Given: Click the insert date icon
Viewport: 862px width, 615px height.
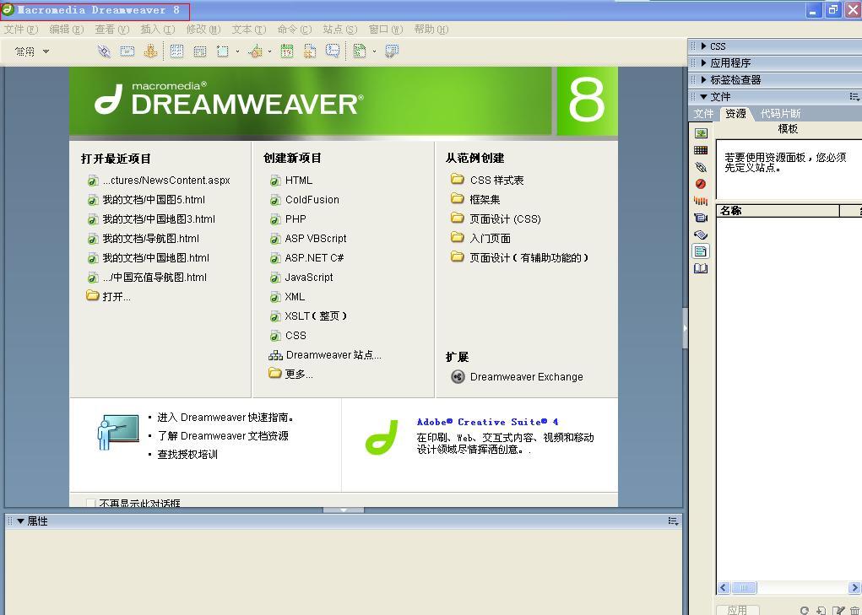Looking at the screenshot, I should [287, 51].
